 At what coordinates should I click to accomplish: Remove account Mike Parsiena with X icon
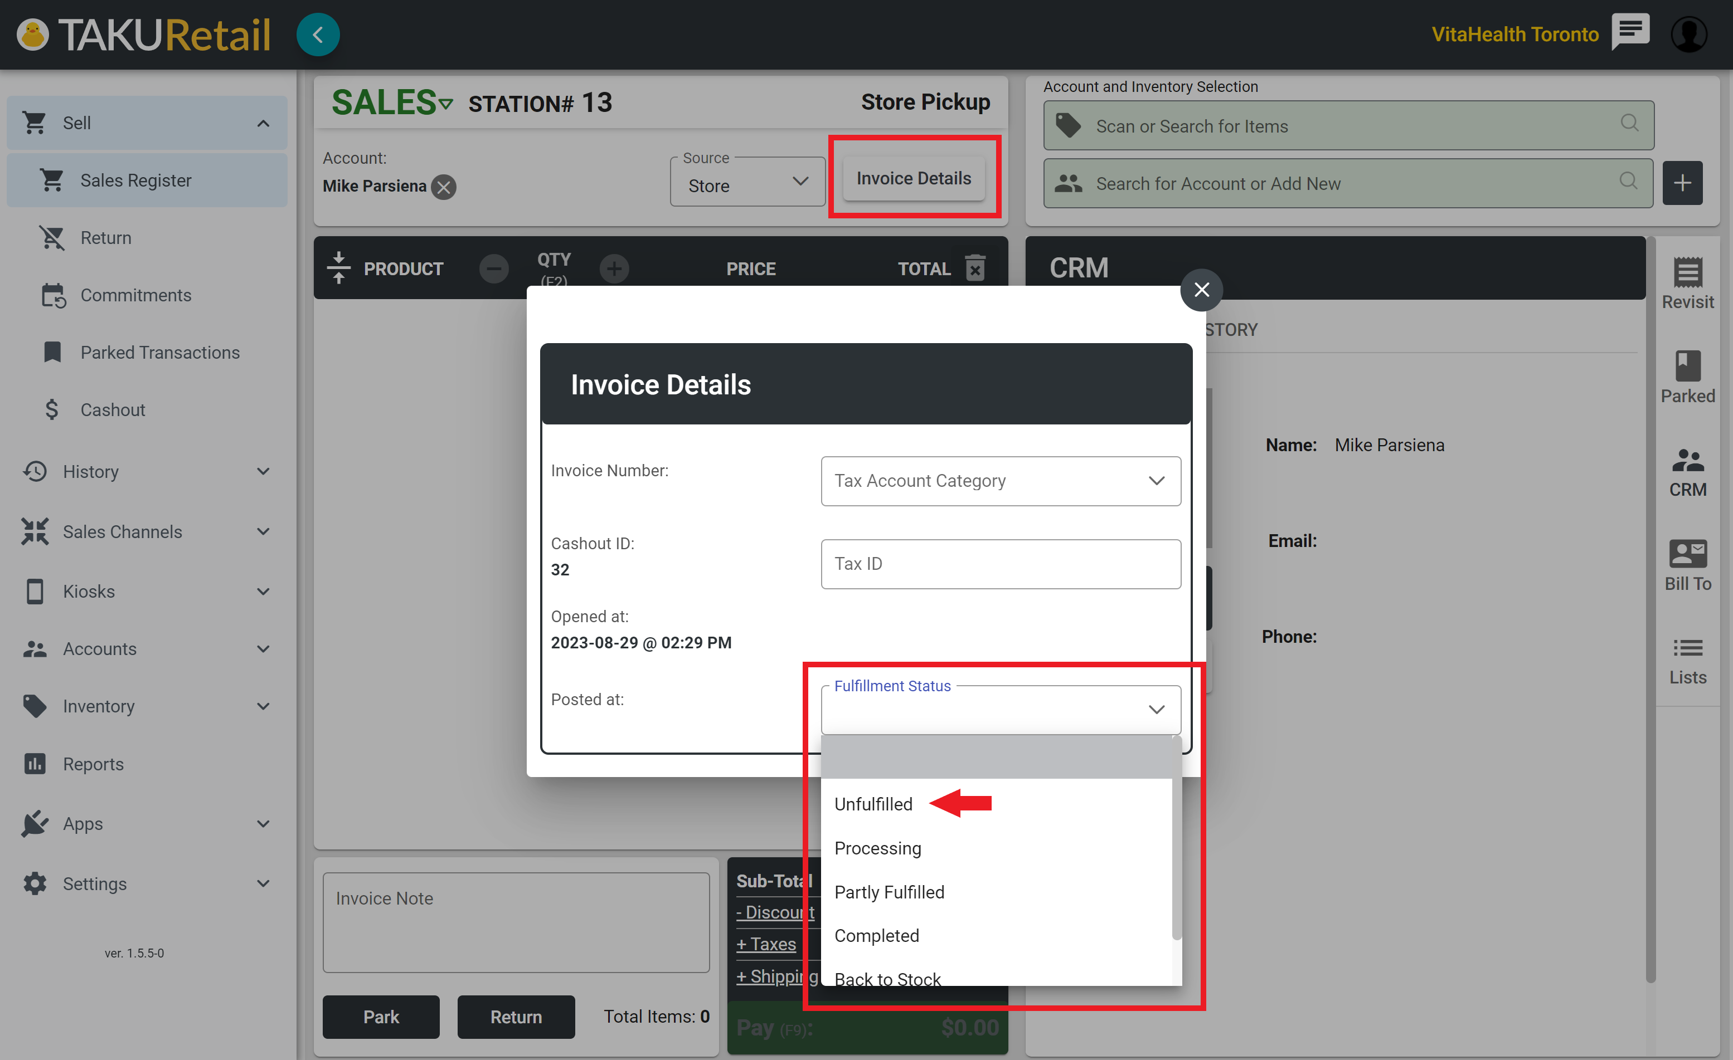pos(444,187)
